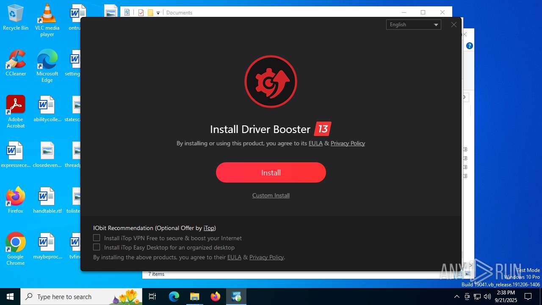Open the taskbar clock and date

coord(506,297)
